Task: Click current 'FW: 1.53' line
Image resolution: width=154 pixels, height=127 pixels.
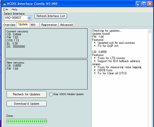Action: coord(12,38)
